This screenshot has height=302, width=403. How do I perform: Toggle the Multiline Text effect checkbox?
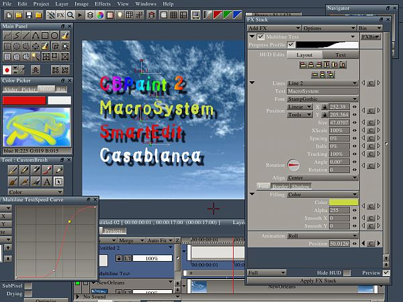(x=261, y=37)
